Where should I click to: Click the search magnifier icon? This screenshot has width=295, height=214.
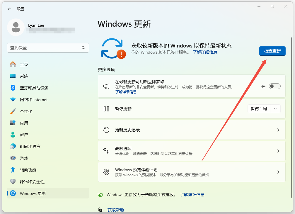point(83,48)
